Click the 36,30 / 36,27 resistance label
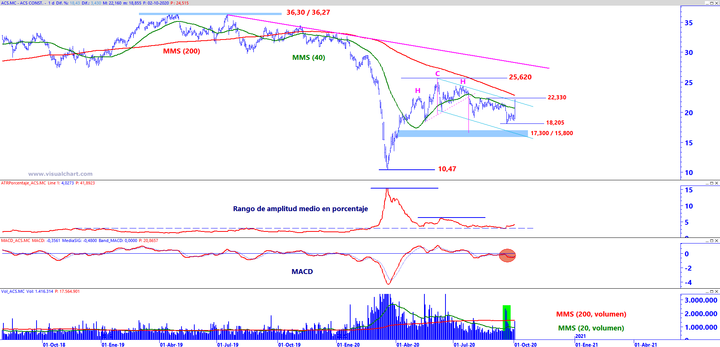Screen dimensions: 720x347 pyautogui.click(x=308, y=12)
